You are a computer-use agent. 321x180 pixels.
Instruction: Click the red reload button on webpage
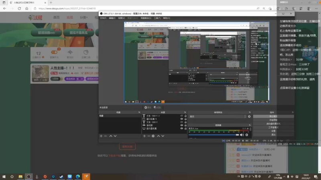point(127,146)
